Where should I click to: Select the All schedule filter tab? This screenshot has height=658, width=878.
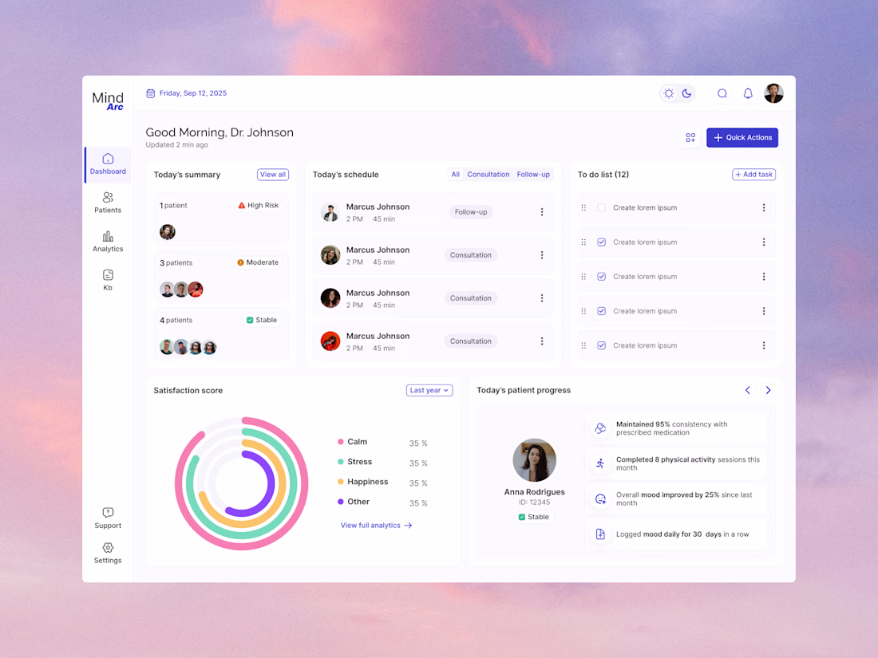(456, 175)
